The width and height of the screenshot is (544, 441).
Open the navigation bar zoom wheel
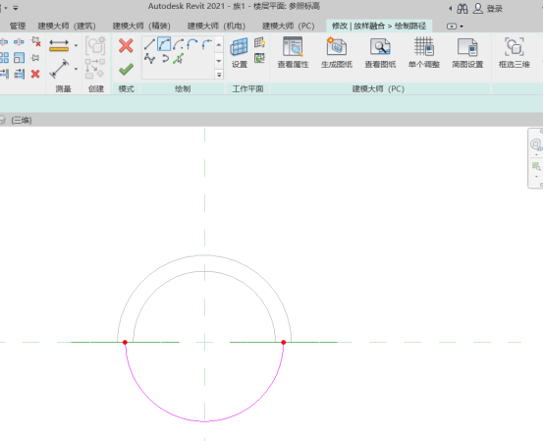coord(536,144)
